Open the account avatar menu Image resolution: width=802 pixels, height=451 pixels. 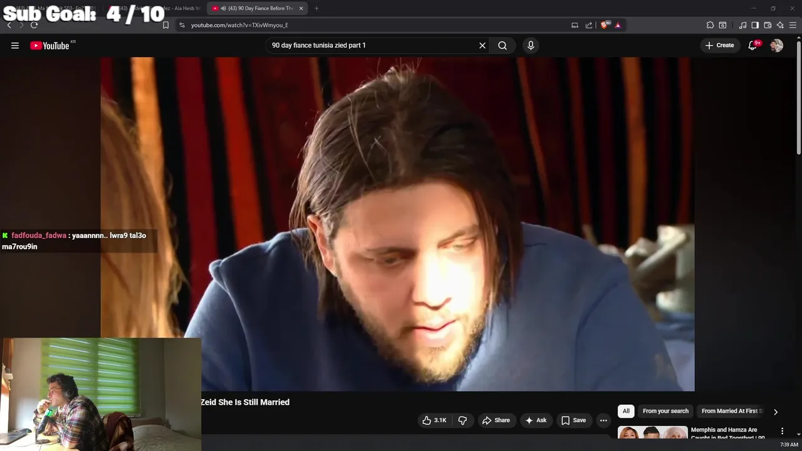776,45
